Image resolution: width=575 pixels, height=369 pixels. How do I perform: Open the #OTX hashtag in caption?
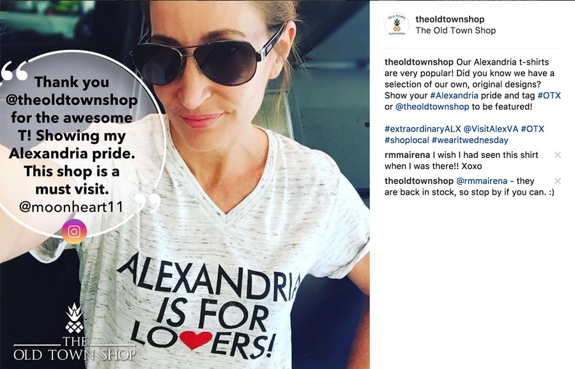pyautogui.click(x=549, y=95)
